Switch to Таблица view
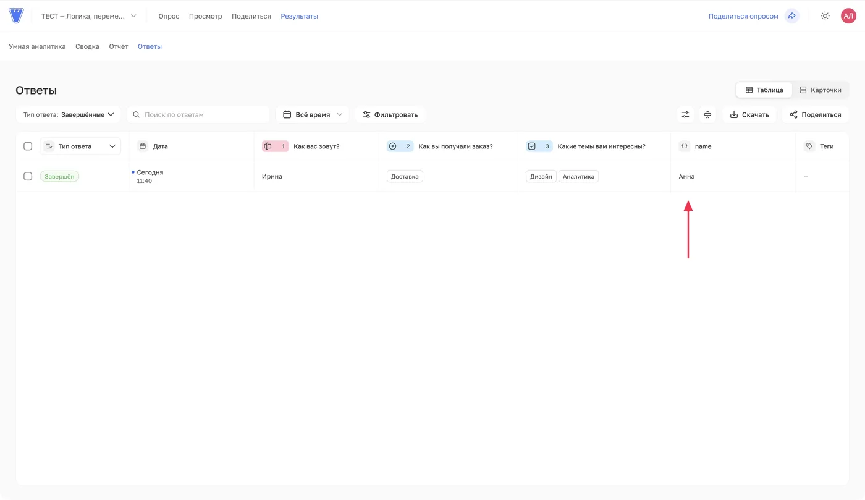 click(764, 90)
